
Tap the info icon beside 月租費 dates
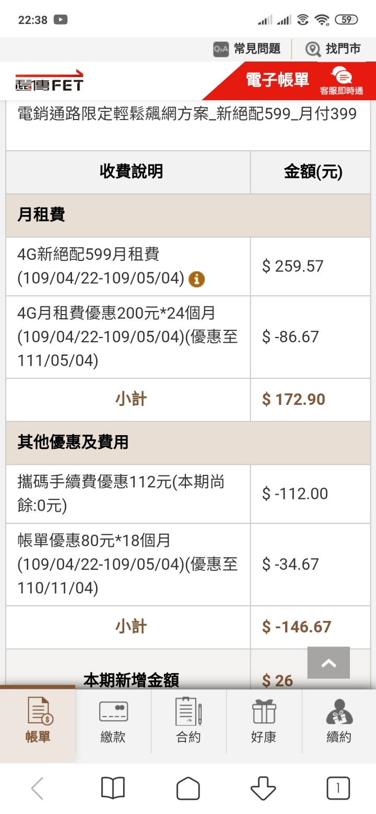tap(196, 279)
